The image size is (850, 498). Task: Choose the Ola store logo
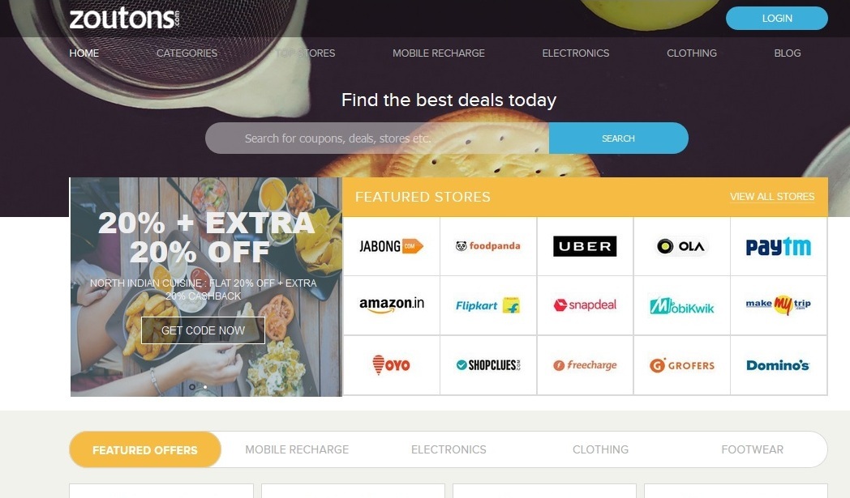tap(680, 246)
